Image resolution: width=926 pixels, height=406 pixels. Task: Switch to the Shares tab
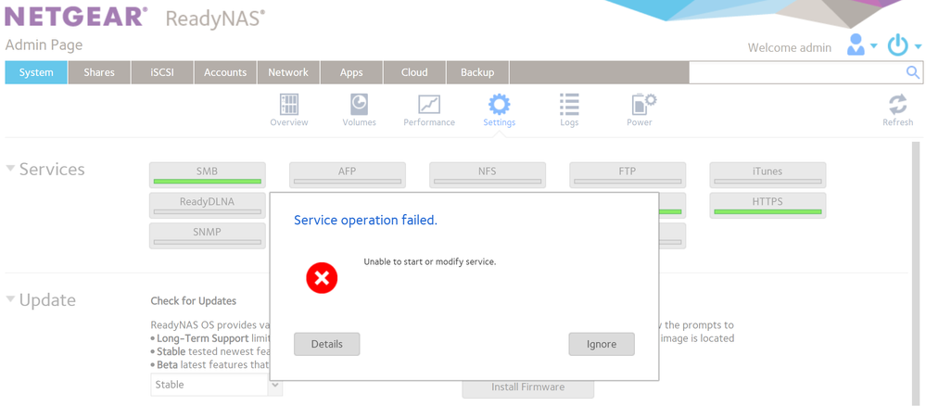click(99, 72)
